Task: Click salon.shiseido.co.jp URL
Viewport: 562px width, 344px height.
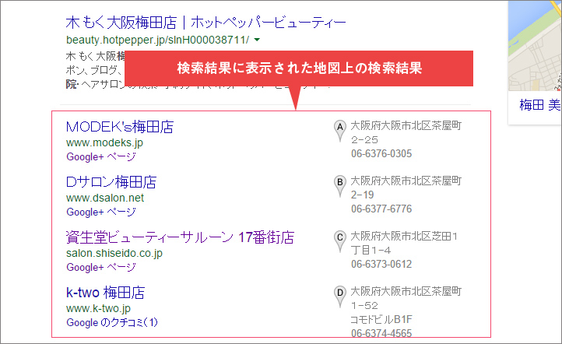Action: [x=114, y=253]
